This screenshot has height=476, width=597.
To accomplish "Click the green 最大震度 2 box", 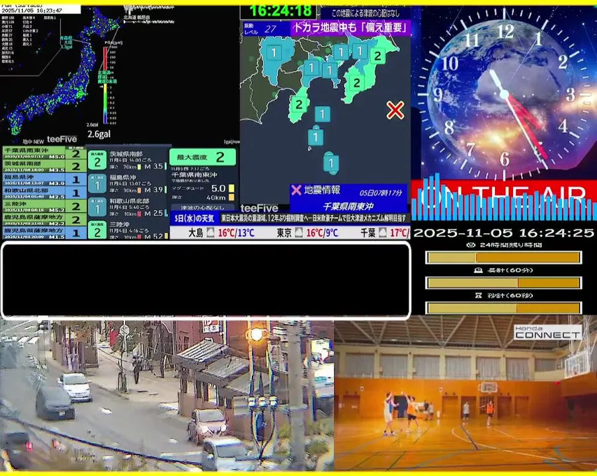I will (202, 157).
